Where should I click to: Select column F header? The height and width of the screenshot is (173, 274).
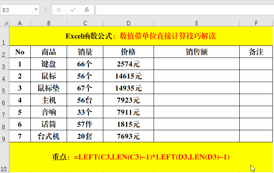[256, 23]
